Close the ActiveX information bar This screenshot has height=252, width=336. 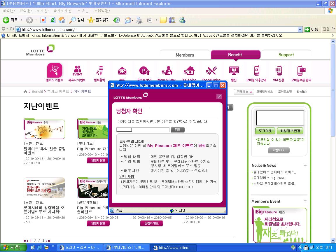333,36
